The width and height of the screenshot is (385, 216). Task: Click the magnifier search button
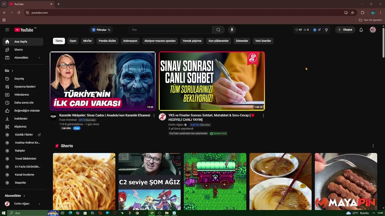pos(218,30)
